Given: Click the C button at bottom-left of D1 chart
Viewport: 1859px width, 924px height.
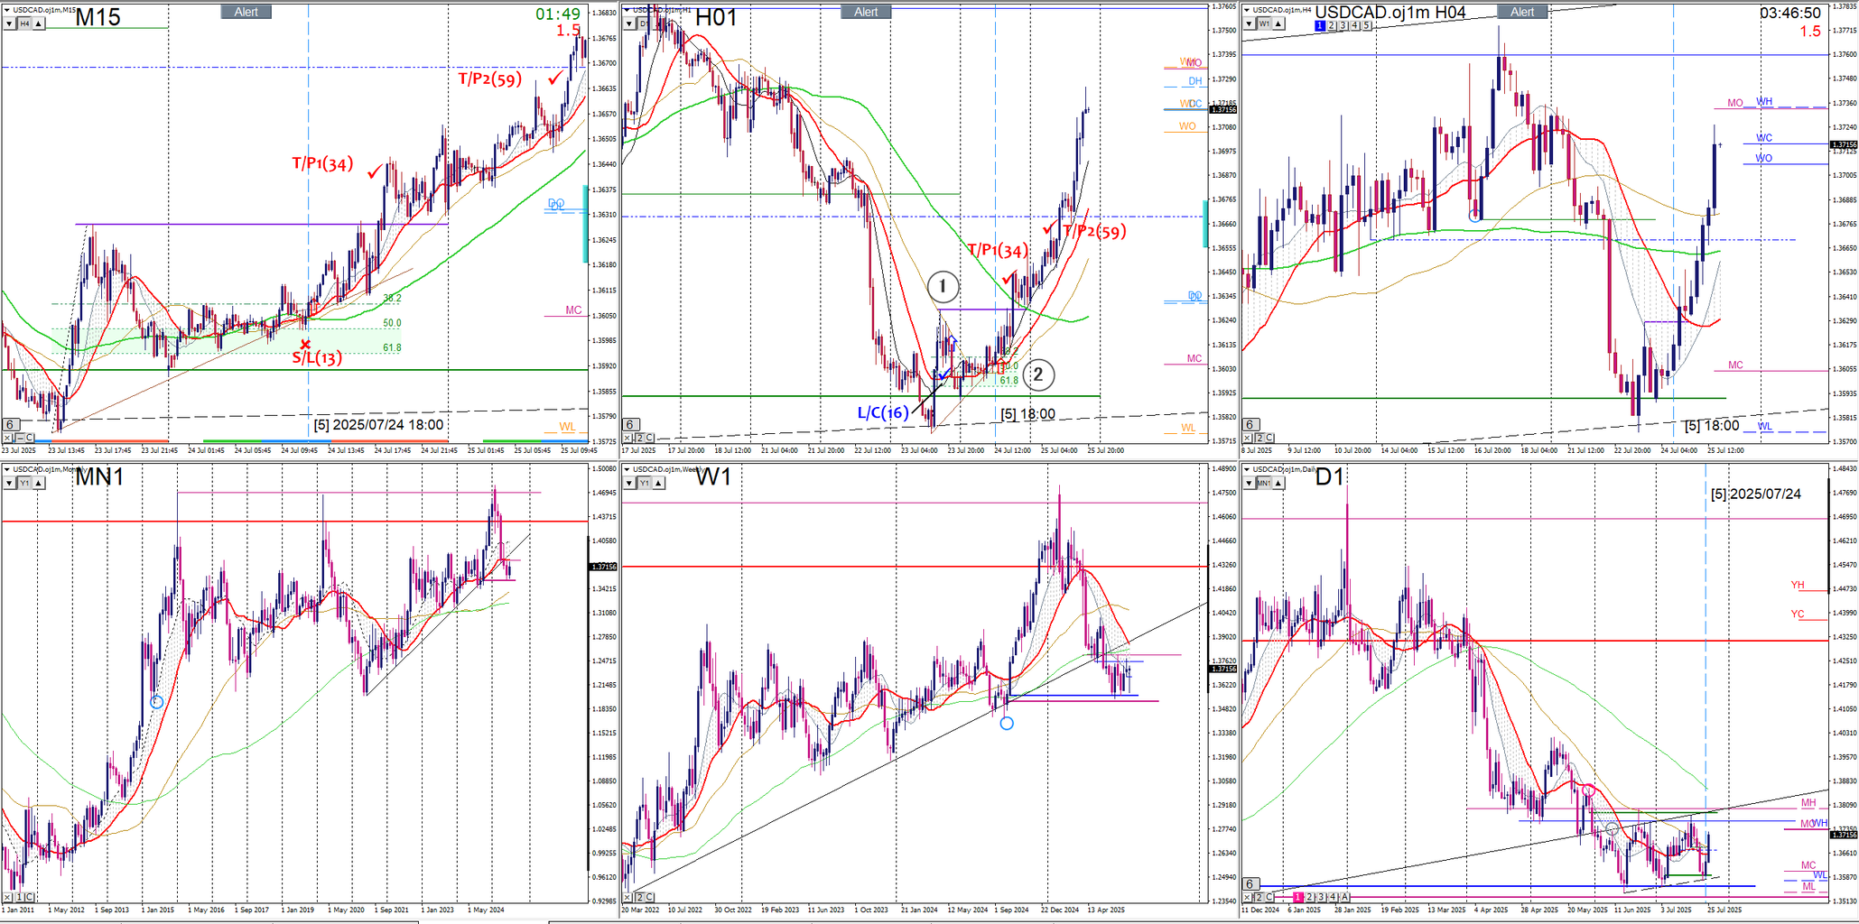Looking at the screenshot, I should click(1270, 897).
